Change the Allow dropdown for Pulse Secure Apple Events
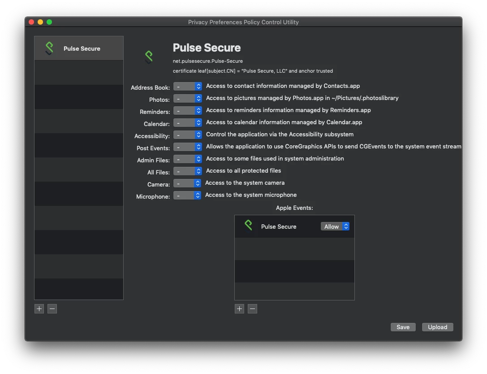Screen dimensions: 487x374 point(335,226)
